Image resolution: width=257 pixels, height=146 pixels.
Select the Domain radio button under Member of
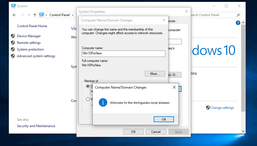88,86
